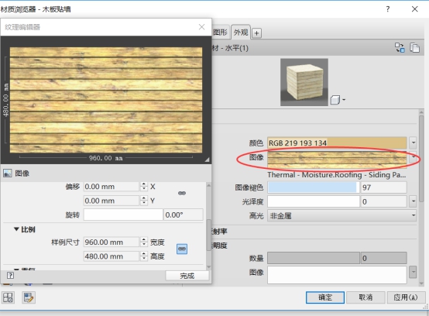Screen dimensions: 429x316
Task: Adjust the 旋转 rotation slider
Action: pyautogui.click(x=123, y=215)
